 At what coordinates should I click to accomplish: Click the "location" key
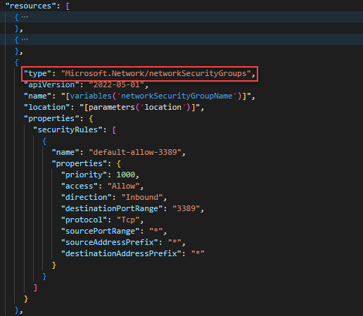coord(46,107)
